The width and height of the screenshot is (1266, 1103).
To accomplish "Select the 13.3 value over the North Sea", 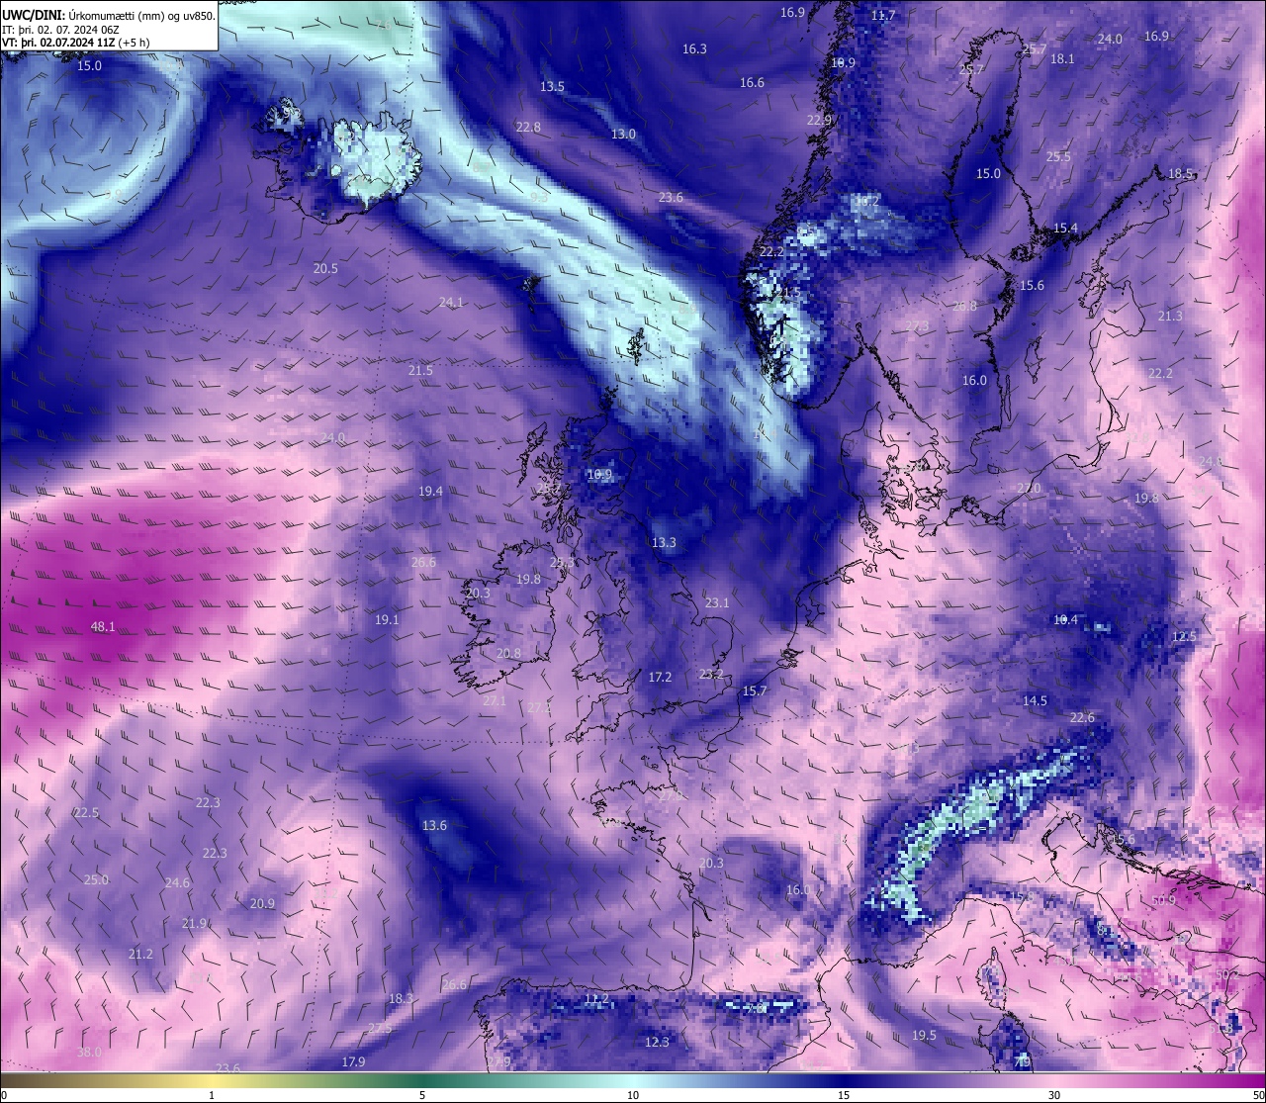I will 664,542.
